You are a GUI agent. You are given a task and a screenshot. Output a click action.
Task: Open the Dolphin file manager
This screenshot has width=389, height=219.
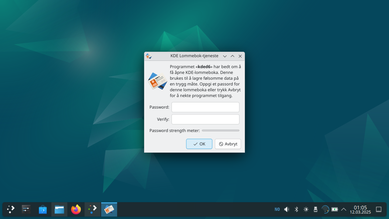59,209
